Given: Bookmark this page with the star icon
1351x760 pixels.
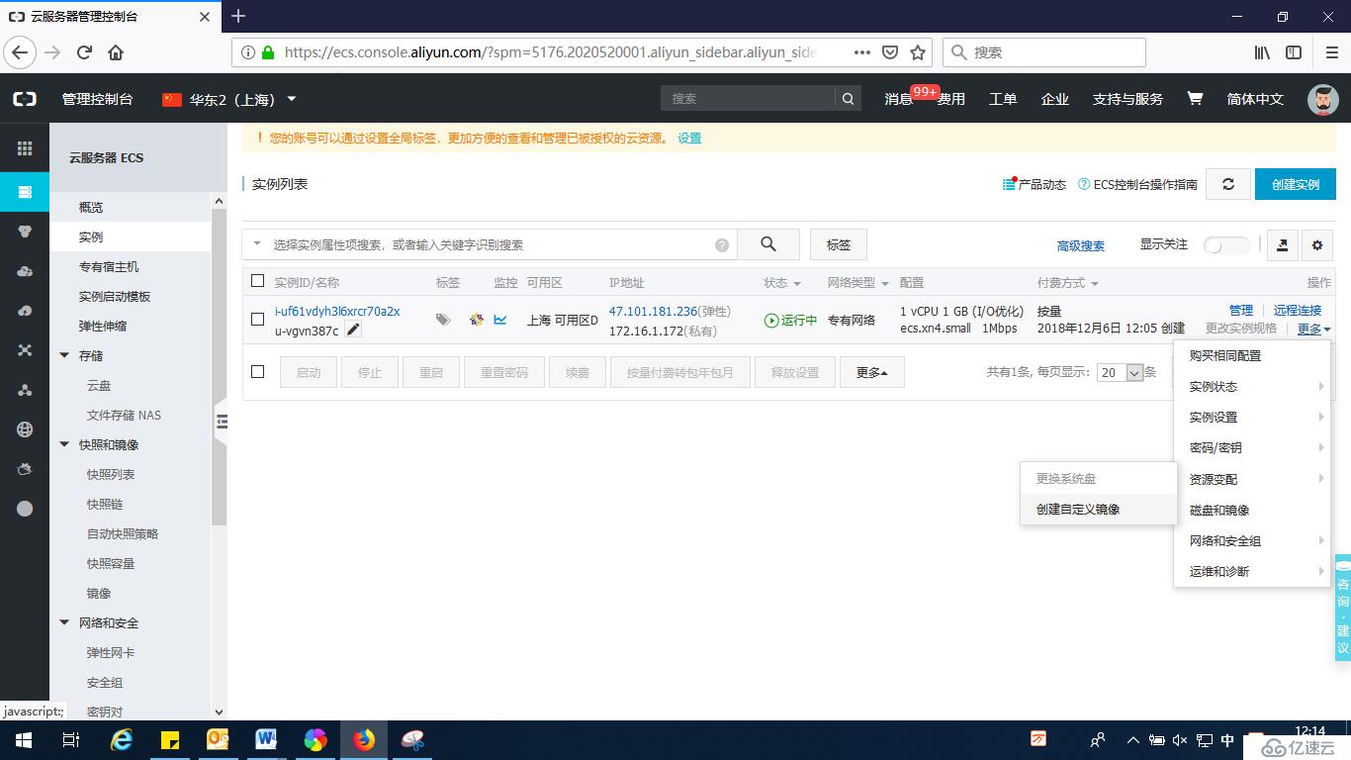Looking at the screenshot, I should 918,52.
